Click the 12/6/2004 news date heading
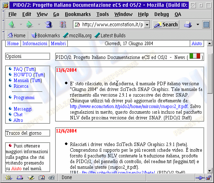 [x=66, y=131]
